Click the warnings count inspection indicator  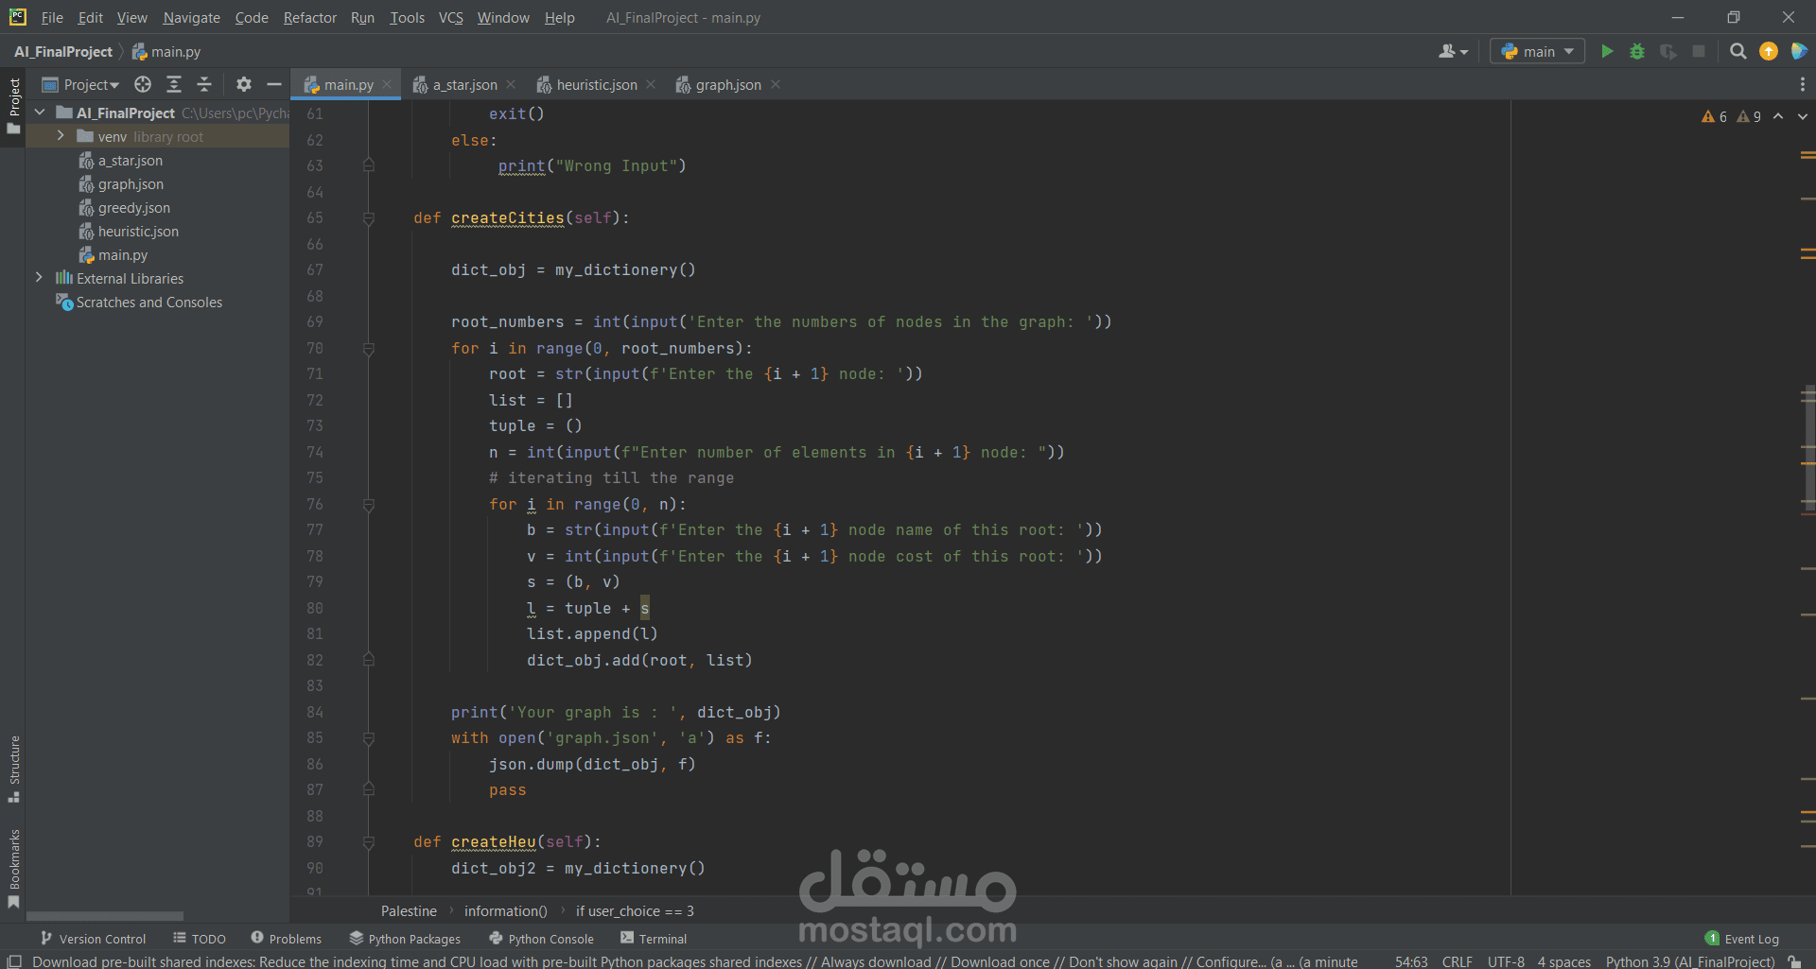coord(1731,116)
